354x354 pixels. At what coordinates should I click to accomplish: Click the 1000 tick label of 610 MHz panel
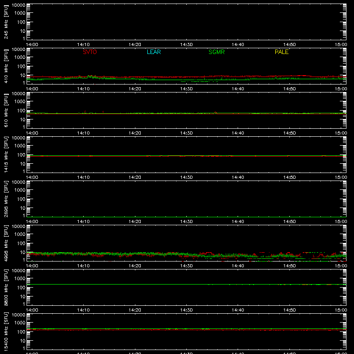point(20,101)
